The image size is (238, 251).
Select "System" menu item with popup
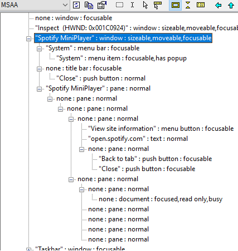pyautogui.click(x=122, y=58)
